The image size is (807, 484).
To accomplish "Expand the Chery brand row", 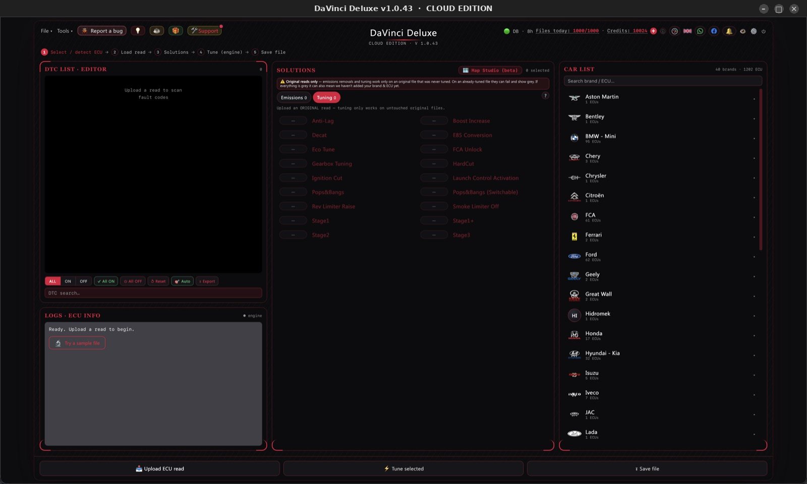I will [x=661, y=158].
